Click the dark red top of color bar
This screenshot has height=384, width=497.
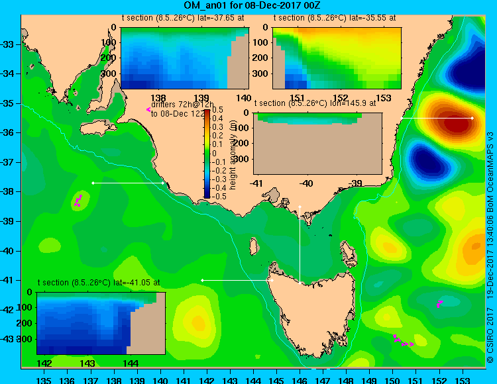coord(207,111)
